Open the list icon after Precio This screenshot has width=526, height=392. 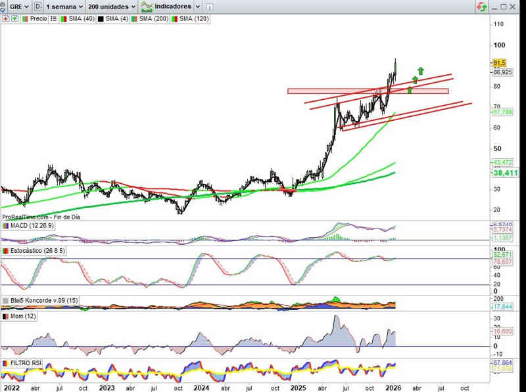pos(54,19)
